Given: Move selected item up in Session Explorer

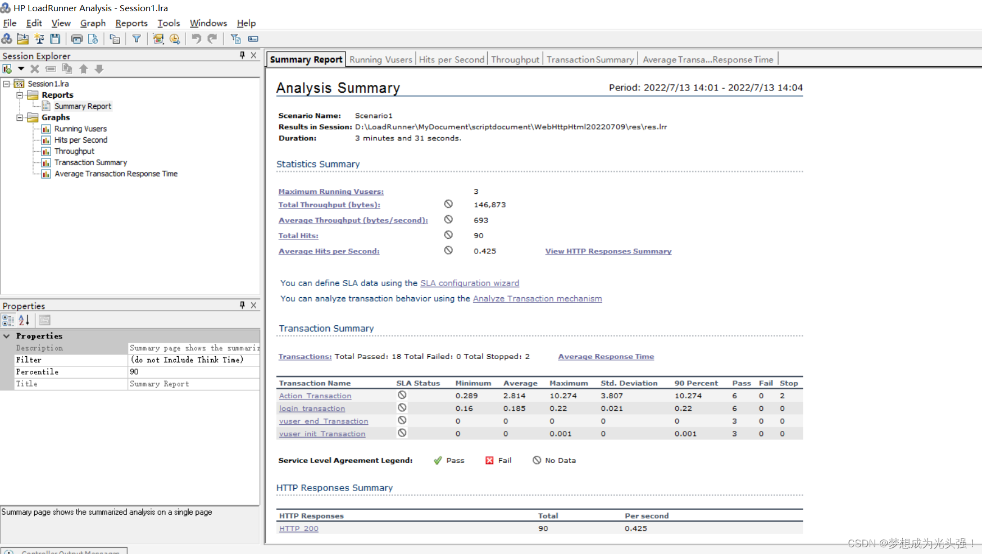Looking at the screenshot, I should point(83,69).
